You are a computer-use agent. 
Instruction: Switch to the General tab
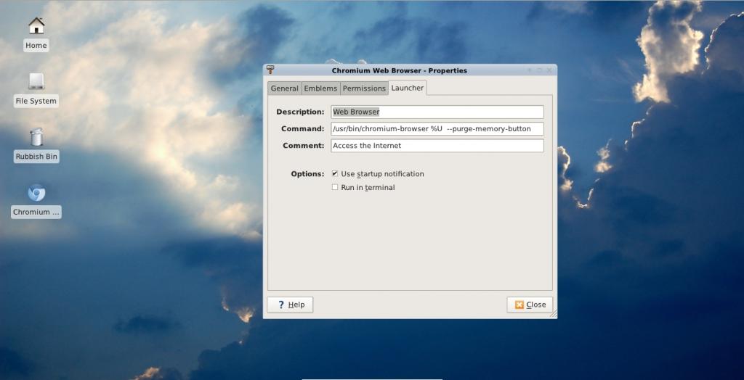(x=285, y=88)
